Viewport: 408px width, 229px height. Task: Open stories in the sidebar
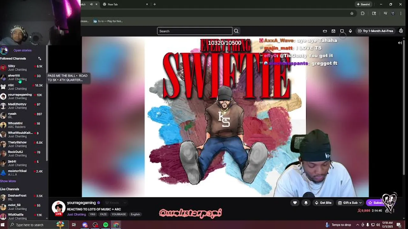pyautogui.click(x=22, y=50)
